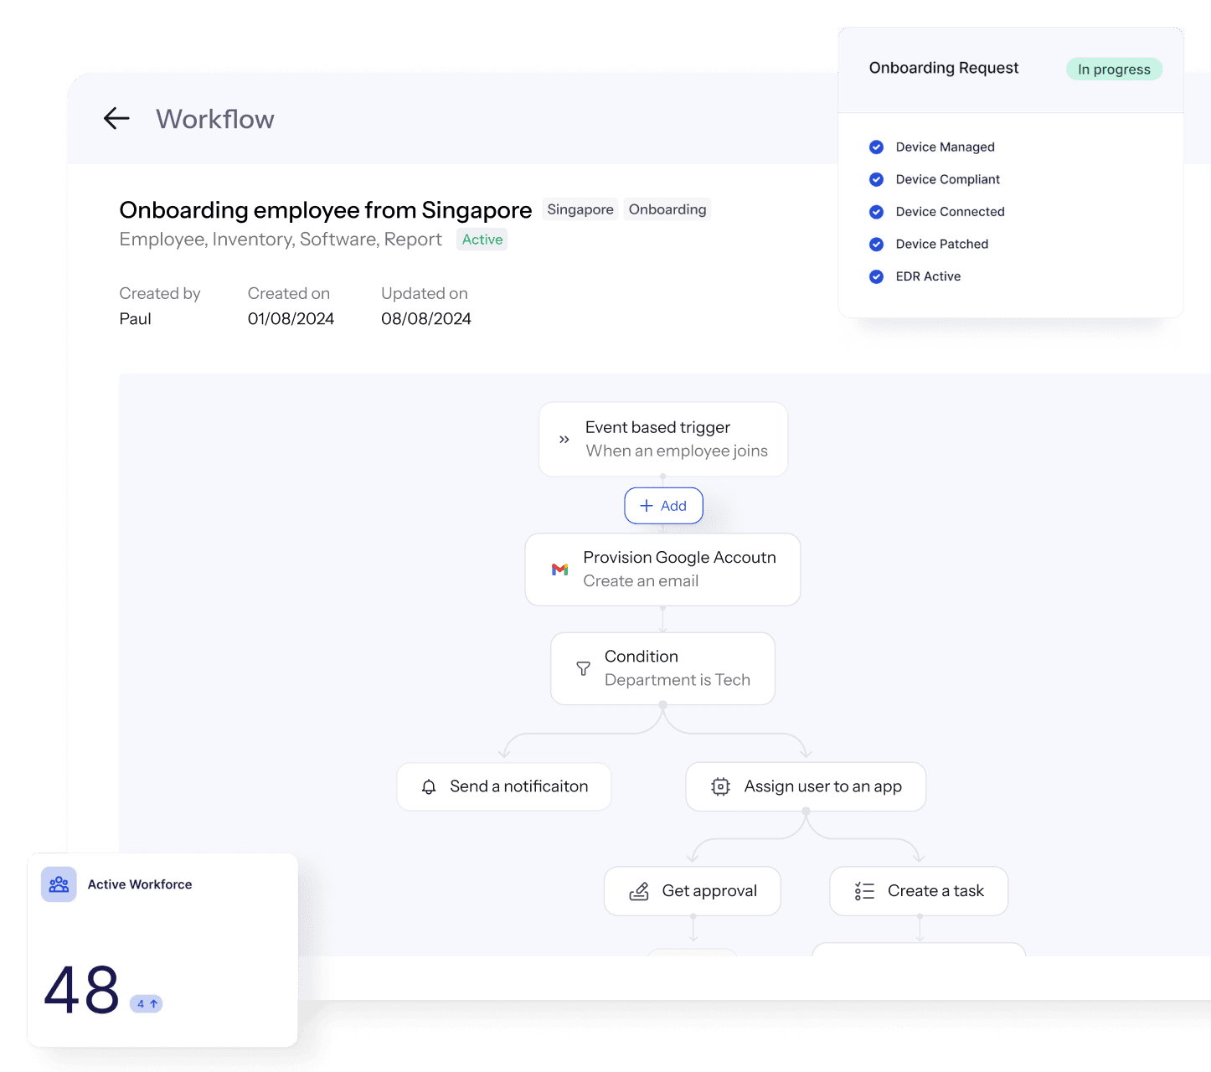This screenshot has width=1211, height=1072.
Task: Toggle the EDR Active check
Action: point(876,276)
